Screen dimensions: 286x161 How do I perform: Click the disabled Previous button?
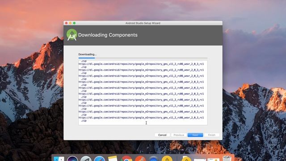point(179,135)
